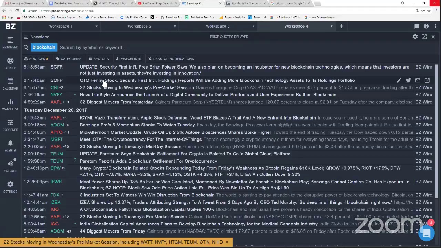Open Settings gear in the left sidebar
This screenshot has height=248, width=441.
click(x=10, y=187)
